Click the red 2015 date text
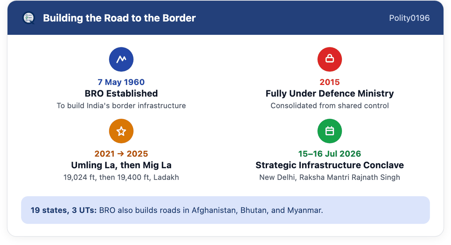 click(330, 82)
